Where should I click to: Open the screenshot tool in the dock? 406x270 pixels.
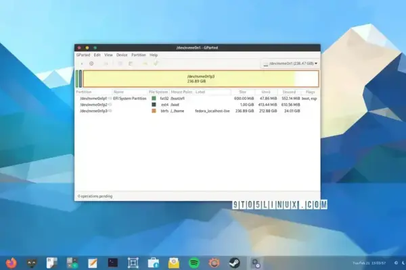coord(133,263)
